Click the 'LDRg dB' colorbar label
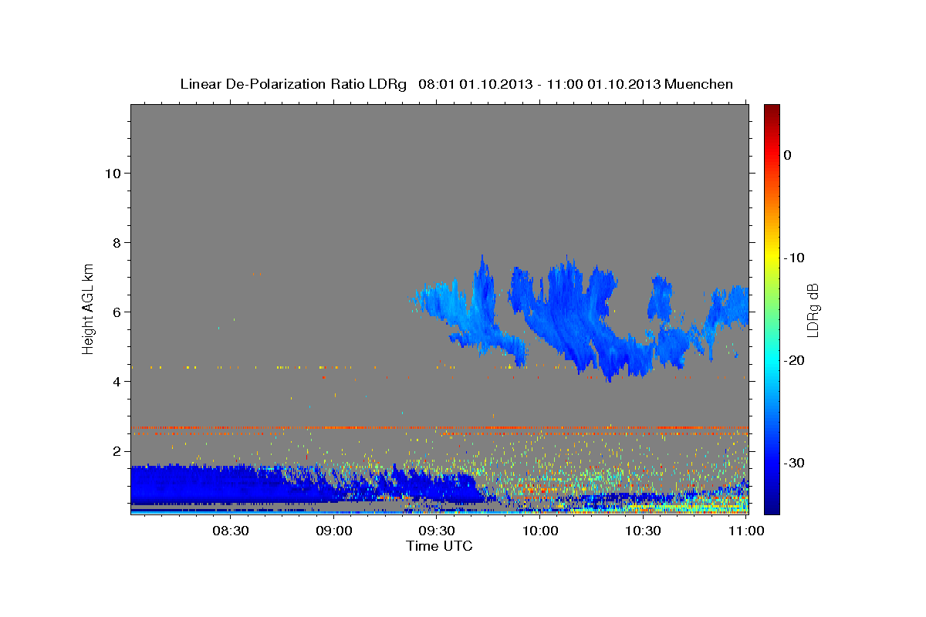Screen dimensions: 926x617 [813, 310]
